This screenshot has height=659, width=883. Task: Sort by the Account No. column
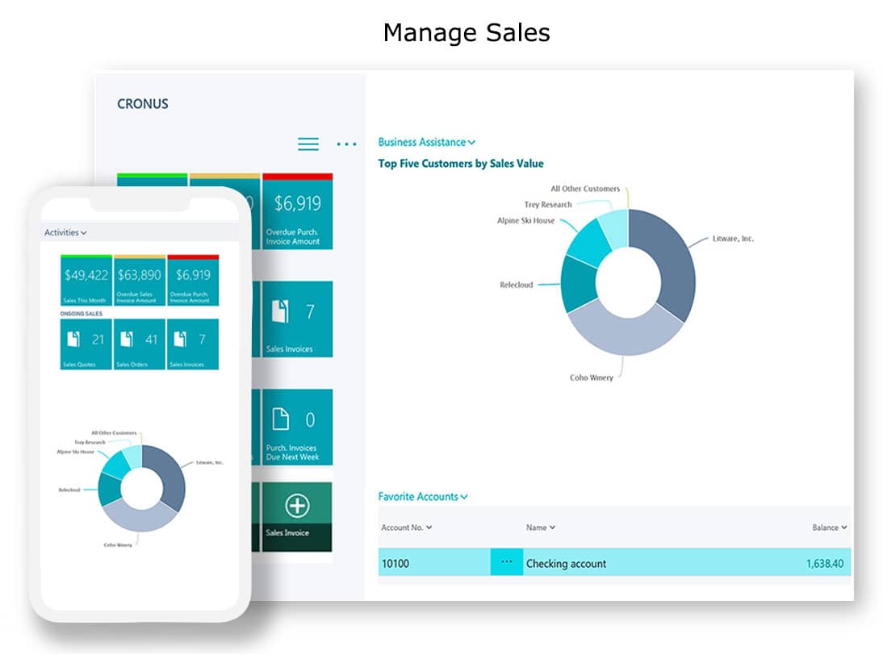point(405,528)
